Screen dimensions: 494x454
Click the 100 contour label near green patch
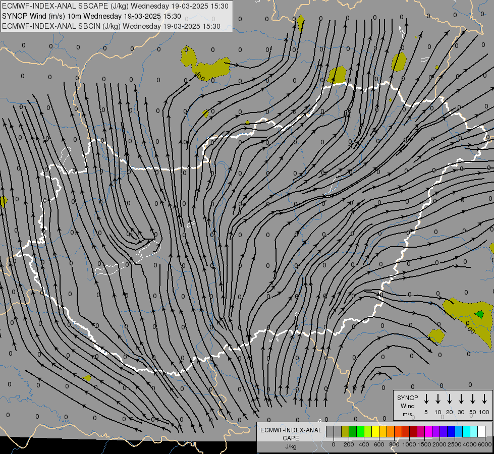tap(470, 329)
